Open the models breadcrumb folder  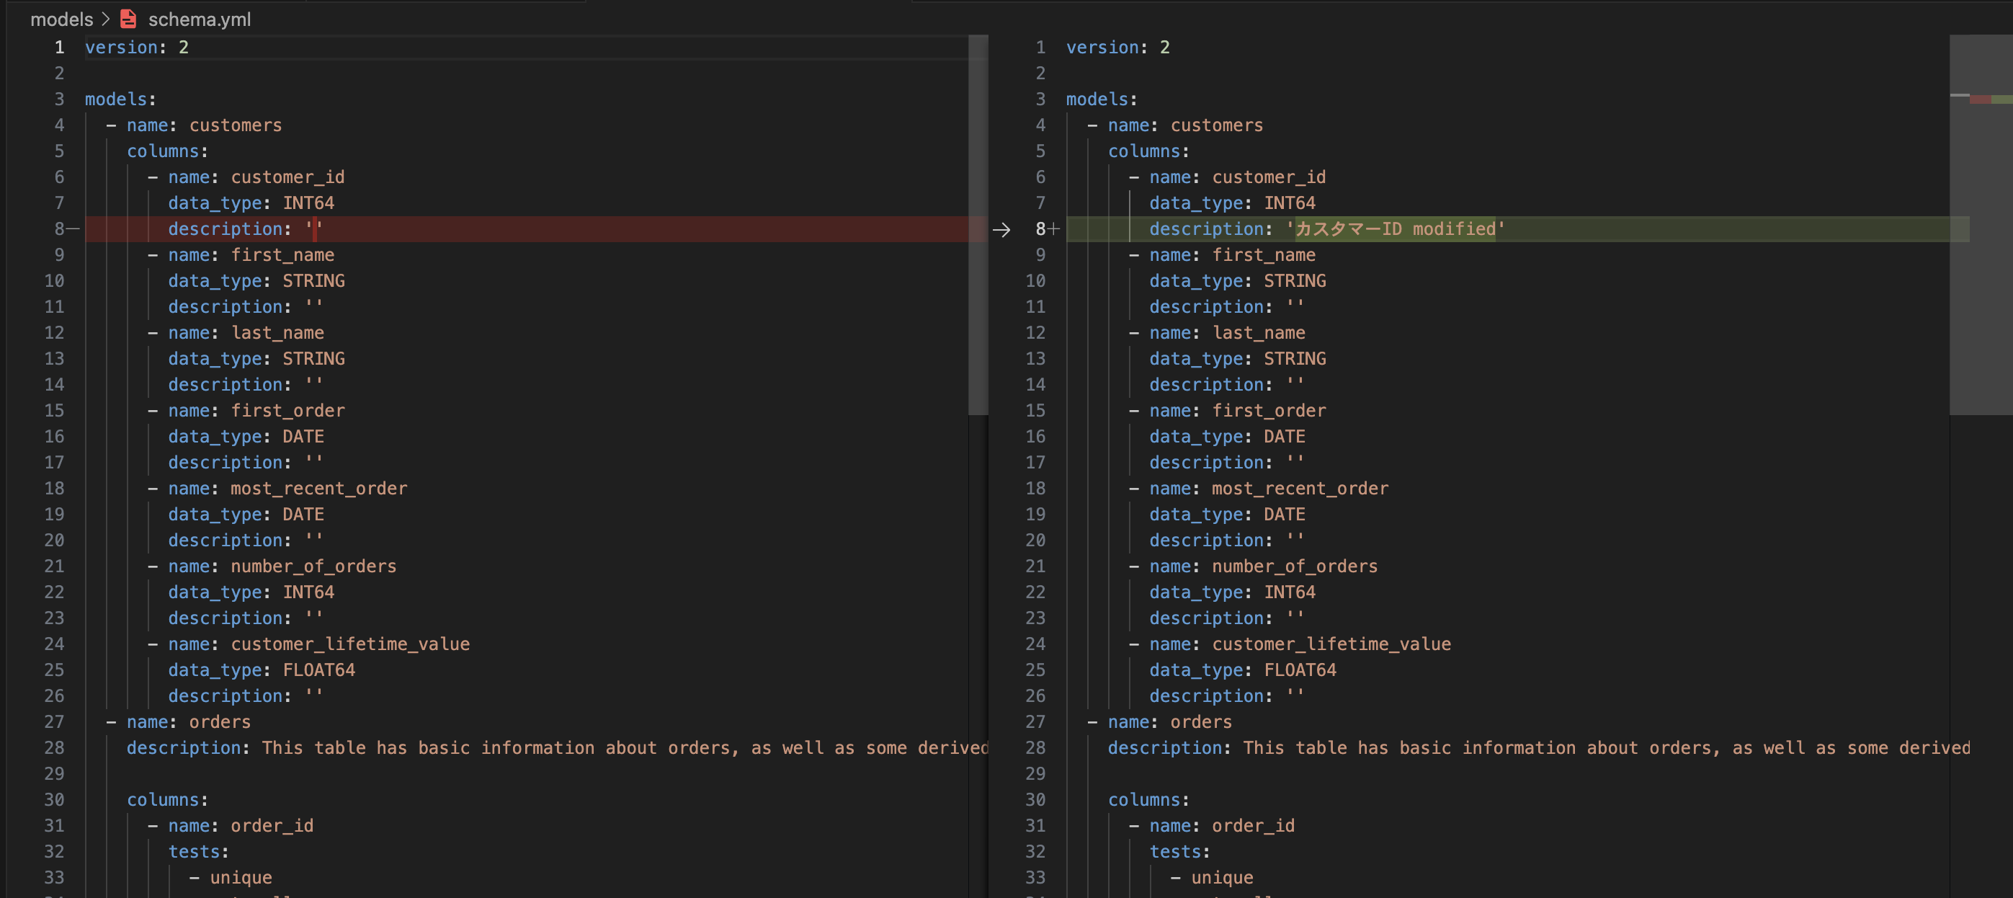(62, 19)
